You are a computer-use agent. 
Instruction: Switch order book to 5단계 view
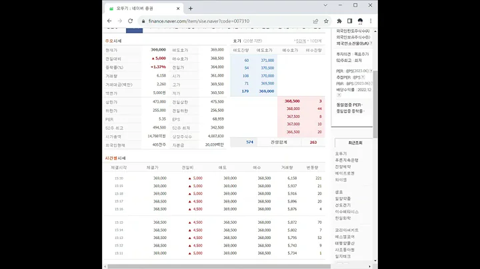click(x=300, y=41)
